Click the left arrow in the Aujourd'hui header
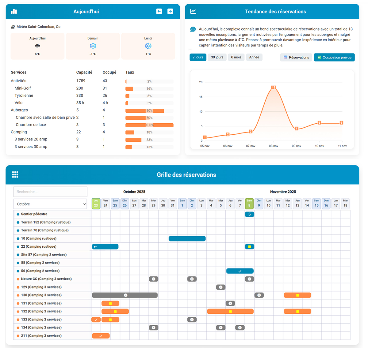The width and height of the screenshot is (368, 348). [159, 11]
